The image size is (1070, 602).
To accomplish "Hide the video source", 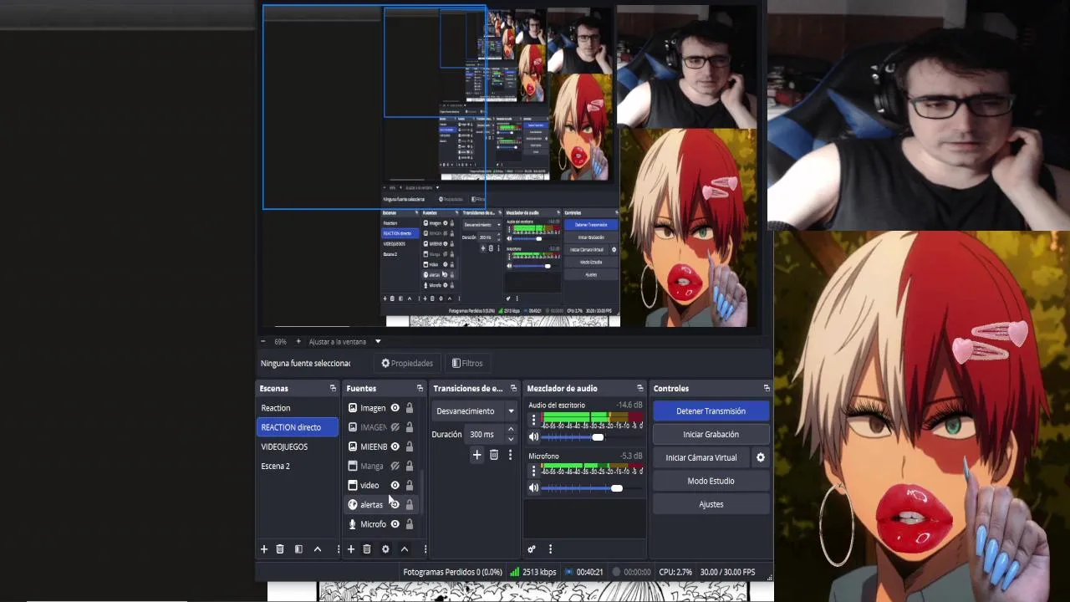I will (x=395, y=485).
